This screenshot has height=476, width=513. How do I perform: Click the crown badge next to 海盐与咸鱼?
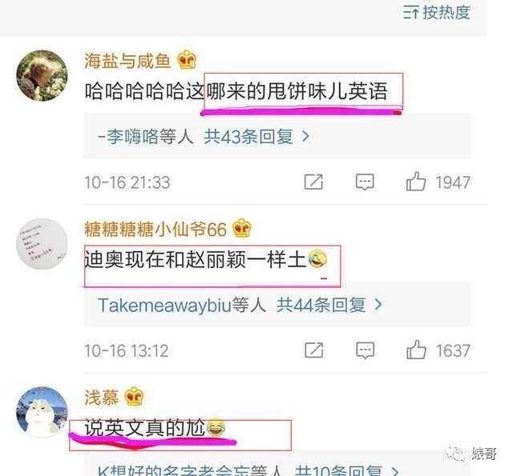[x=187, y=59]
